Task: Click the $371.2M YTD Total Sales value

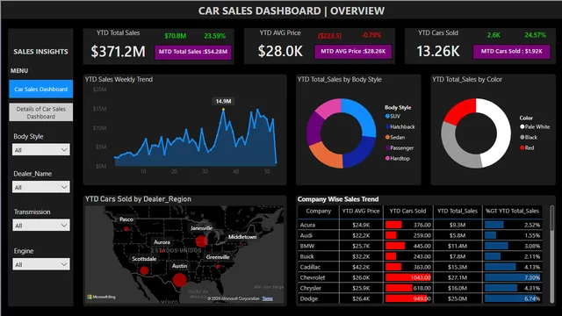Action: pos(118,51)
